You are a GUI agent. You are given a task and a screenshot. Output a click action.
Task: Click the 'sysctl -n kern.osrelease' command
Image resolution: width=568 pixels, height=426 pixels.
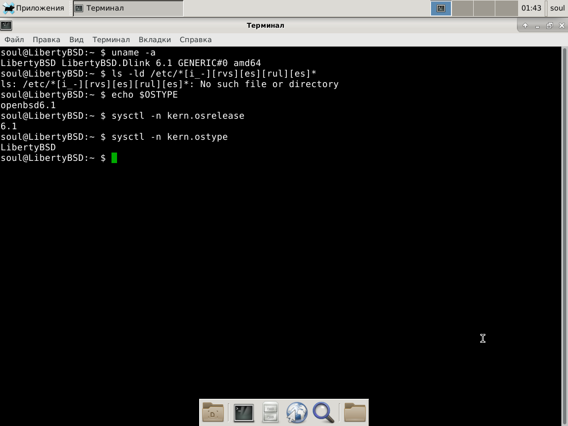pyautogui.click(x=178, y=115)
